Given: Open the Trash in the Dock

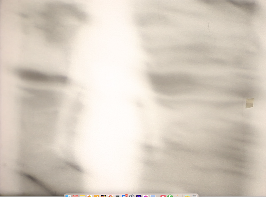Looking at the screenshot, I should pyautogui.click(x=194, y=196).
